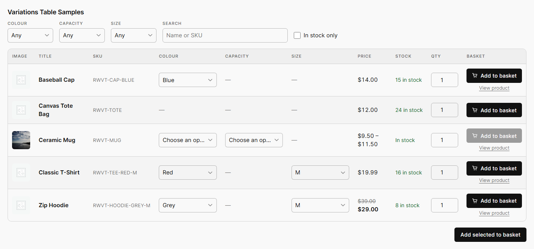Click SKU text RWVT-HOODIE-GREY-M
This screenshot has width=534, height=249.
[x=122, y=205]
